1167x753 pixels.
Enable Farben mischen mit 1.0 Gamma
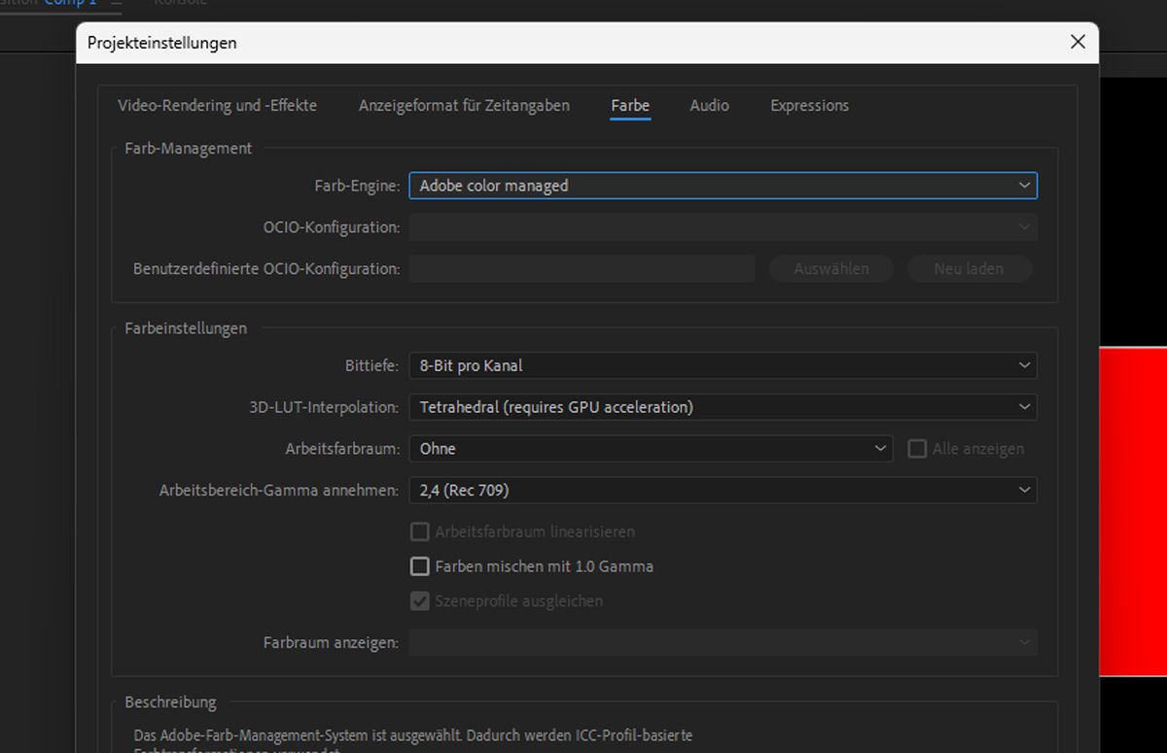point(419,565)
